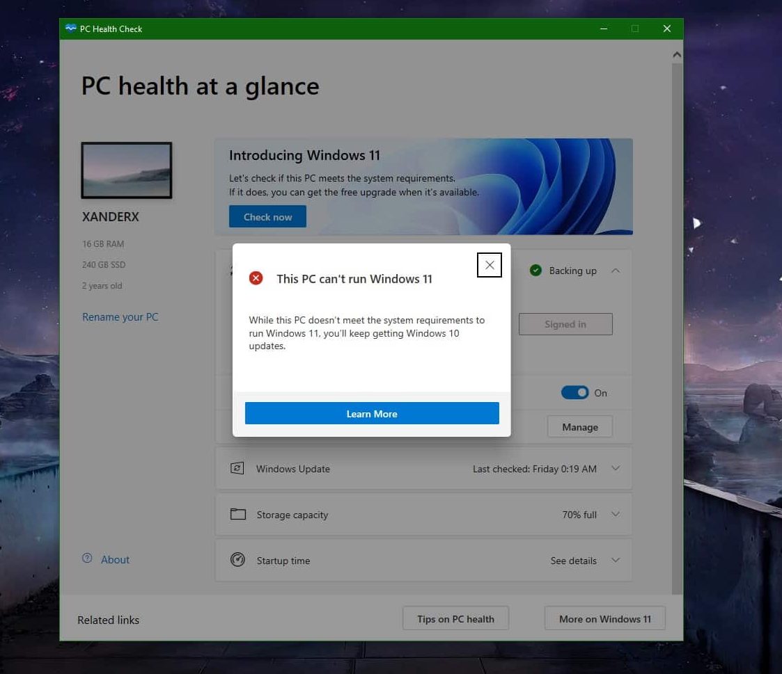Click the Maximize button in the title bar
This screenshot has height=674, width=782.
635,29
